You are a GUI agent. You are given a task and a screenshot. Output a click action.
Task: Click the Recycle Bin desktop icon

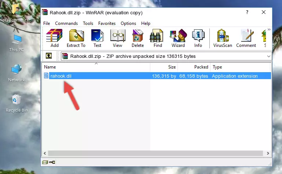(x=17, y=104)
